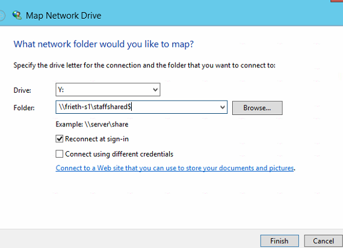Go back using the title bar arrow
Screen dimensions: 343x248
tap(2, 15)
